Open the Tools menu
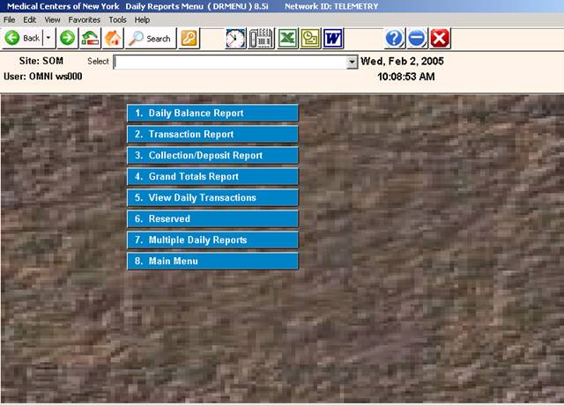Image resolution: width=564 pixels, height=406 pixels. pyautogui.click(x=117, y=18)
